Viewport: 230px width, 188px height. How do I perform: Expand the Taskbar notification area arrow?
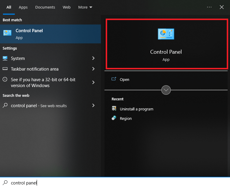94,69
